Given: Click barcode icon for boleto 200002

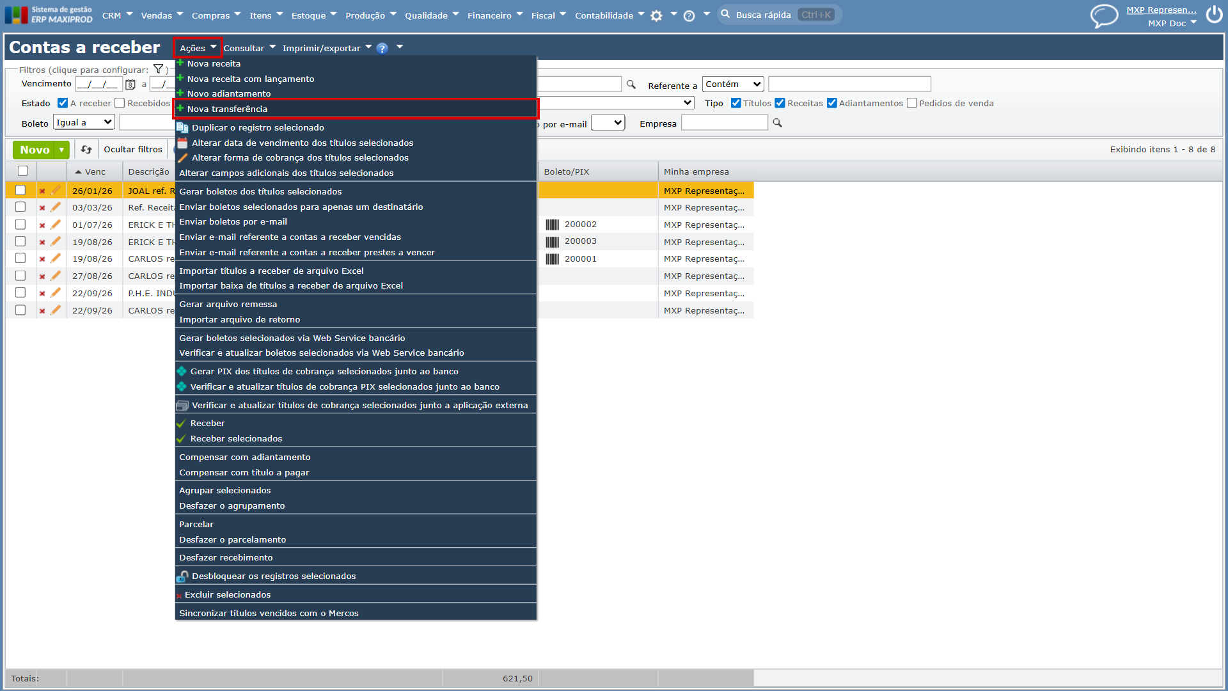Looking at the screenshot, I should (x=552, y=225).
